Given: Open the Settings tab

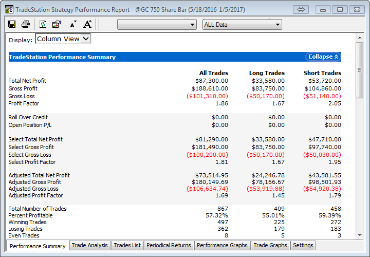Looking at the screenshot, I should 303,246.
